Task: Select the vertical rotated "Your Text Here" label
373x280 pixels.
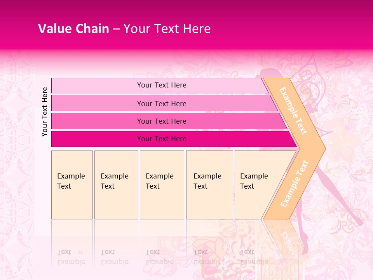Action: (x=45, y=112)
